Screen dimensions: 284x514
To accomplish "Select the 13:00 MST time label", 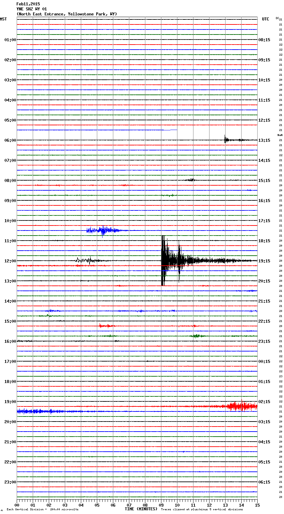I will point(10,281).
